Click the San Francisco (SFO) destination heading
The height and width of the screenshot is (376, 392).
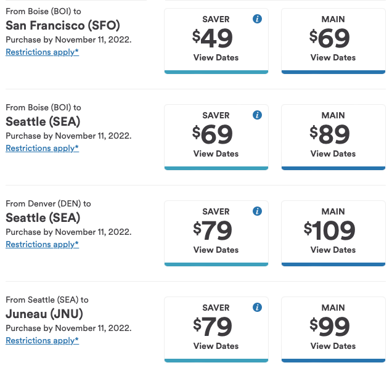pos(63,25)
